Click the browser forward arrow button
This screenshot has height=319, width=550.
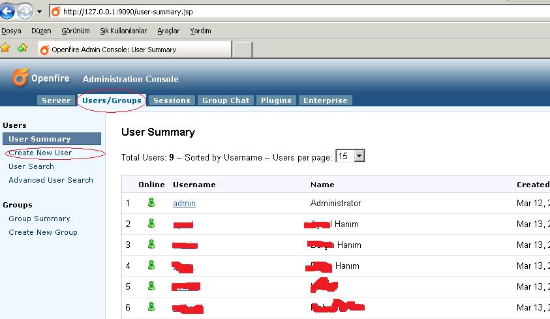(25, 11)
